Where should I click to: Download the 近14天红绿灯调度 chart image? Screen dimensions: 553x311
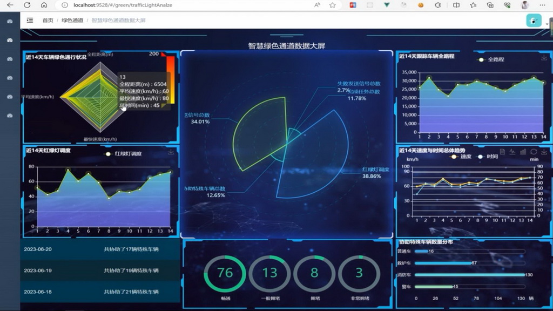[171, 152]
